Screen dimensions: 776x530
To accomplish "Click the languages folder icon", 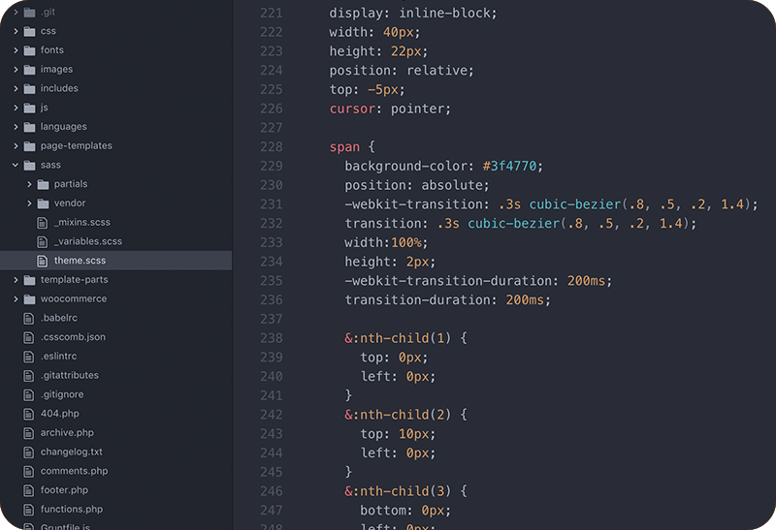I will (30, 127).
